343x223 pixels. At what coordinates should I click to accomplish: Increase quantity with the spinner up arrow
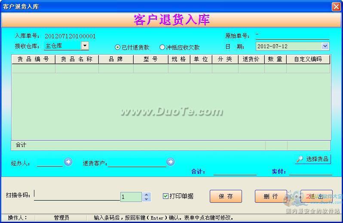tap(147, 194)
